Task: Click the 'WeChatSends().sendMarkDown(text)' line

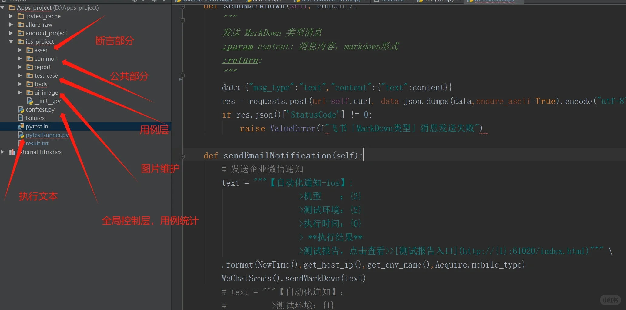Action: (x=293, y=278)
